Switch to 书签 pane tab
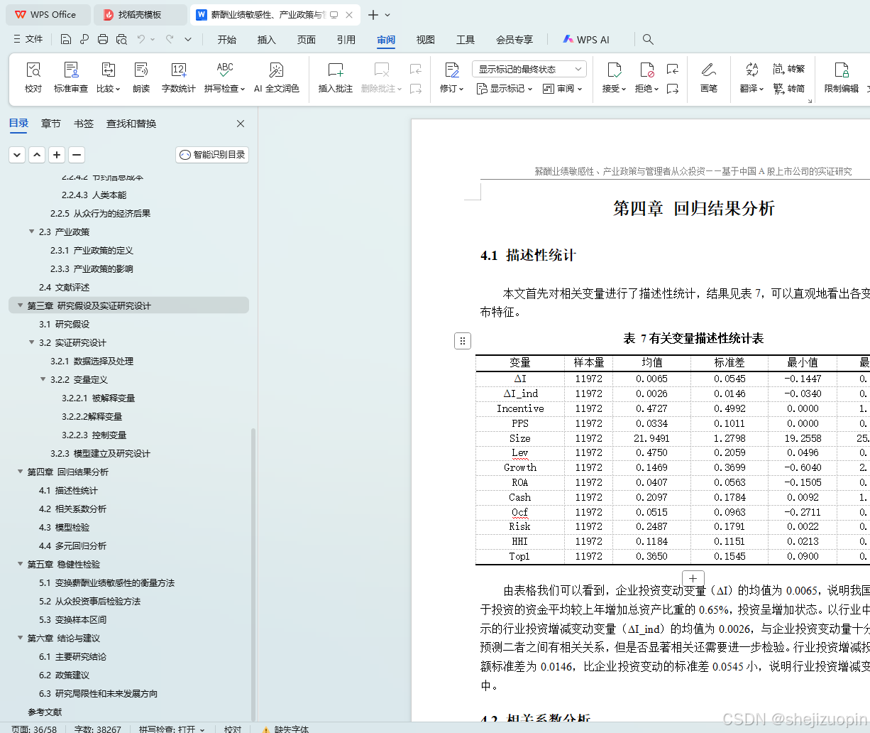 coord(84,124)
